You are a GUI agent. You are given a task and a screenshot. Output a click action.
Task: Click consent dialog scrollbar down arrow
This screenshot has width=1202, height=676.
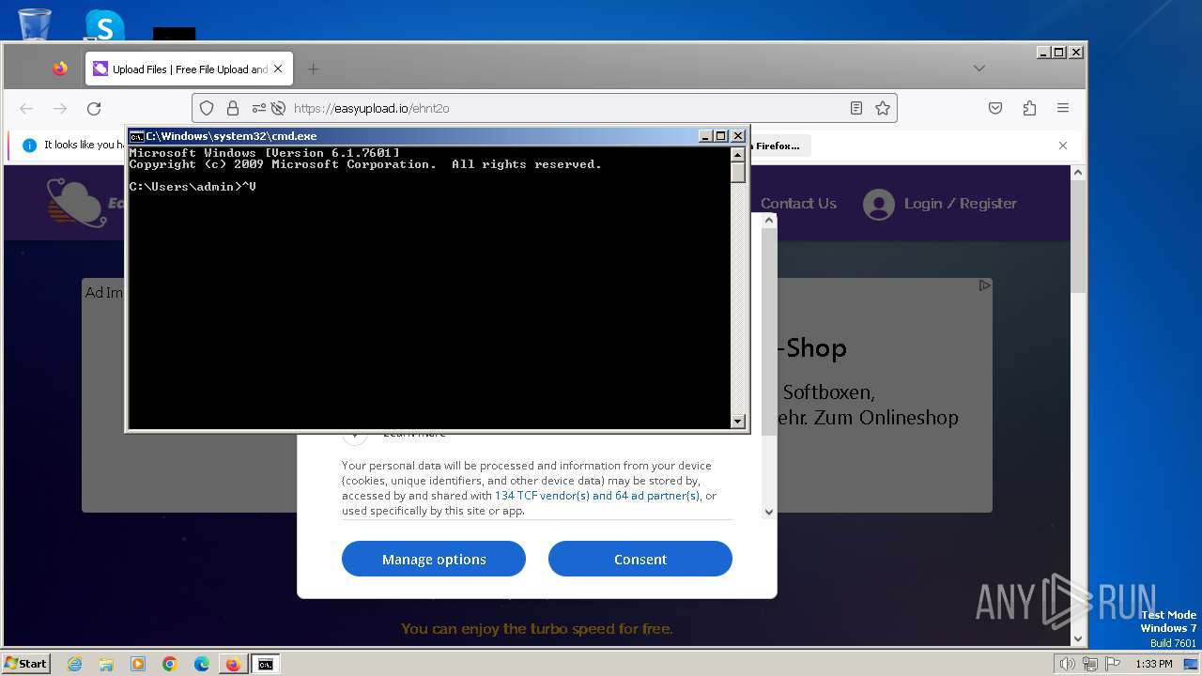[x=769, y=512]
